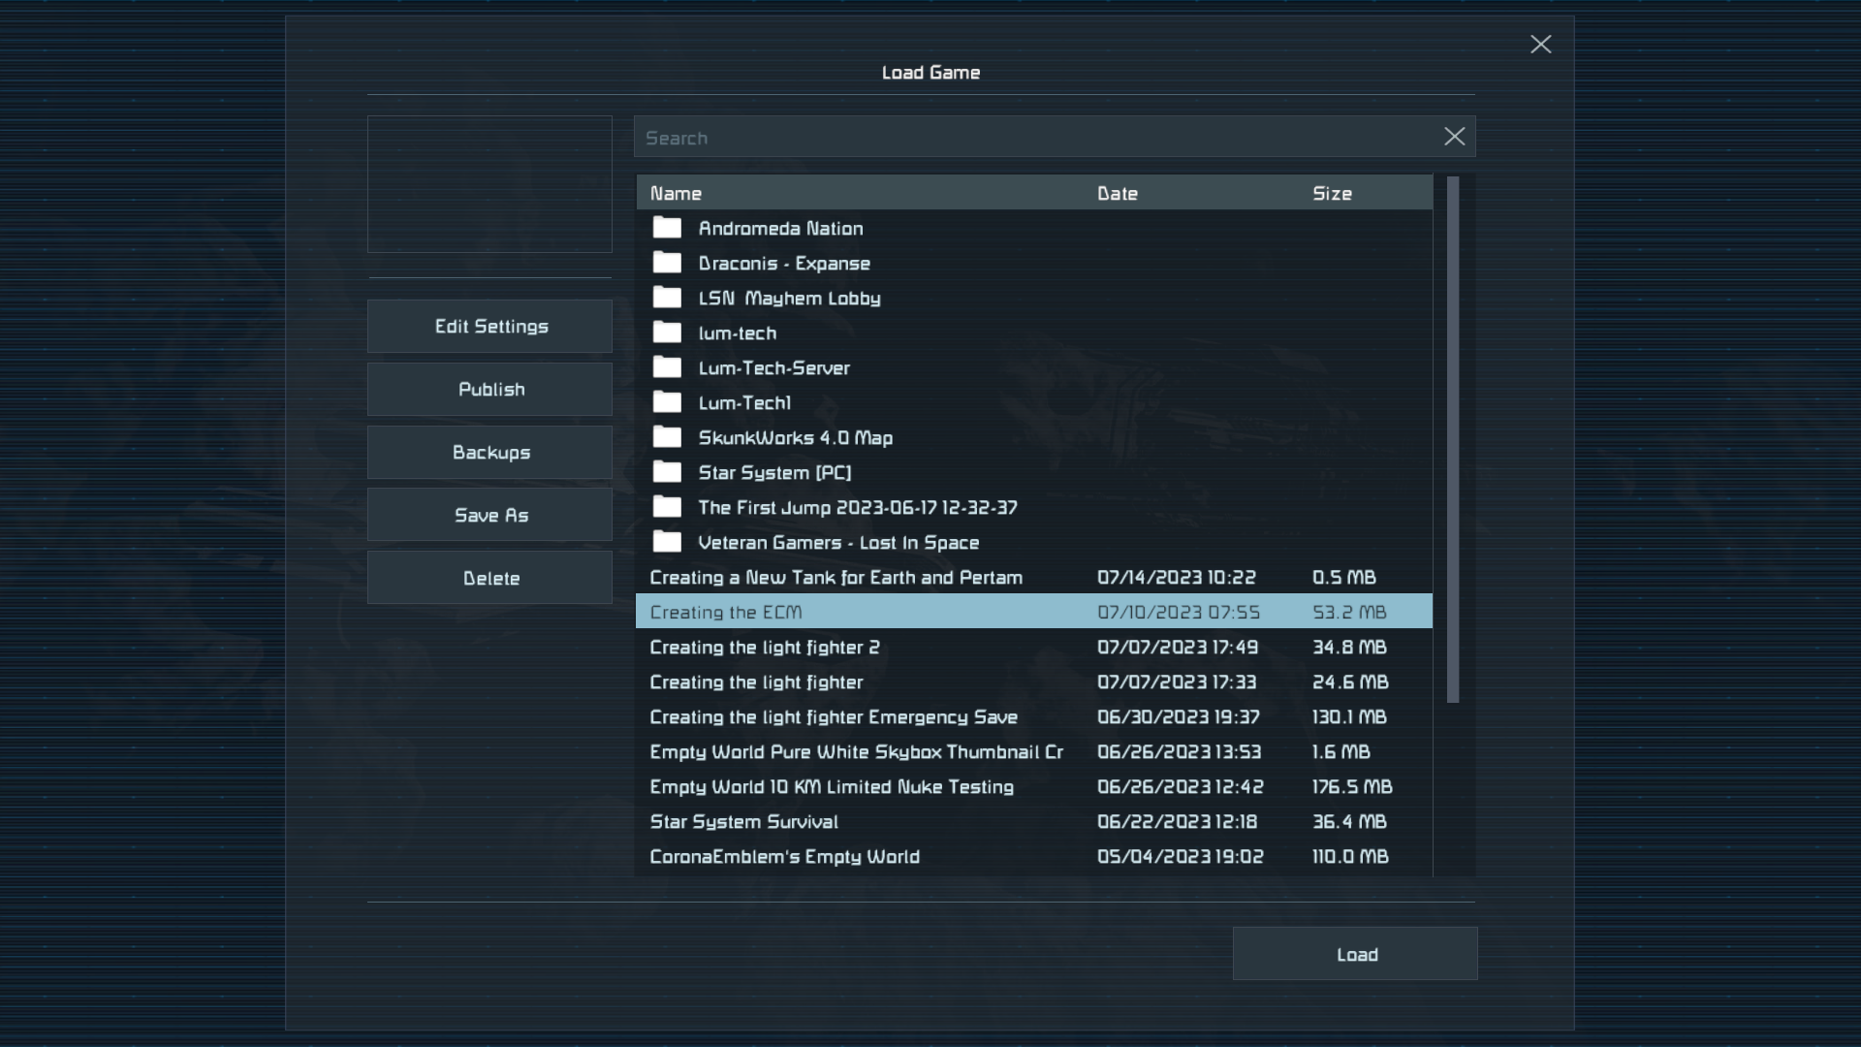Open Veteran Gamers - Lost In Space folder icon
This screenshot has width=1861, height=1047.
point(667,542)
